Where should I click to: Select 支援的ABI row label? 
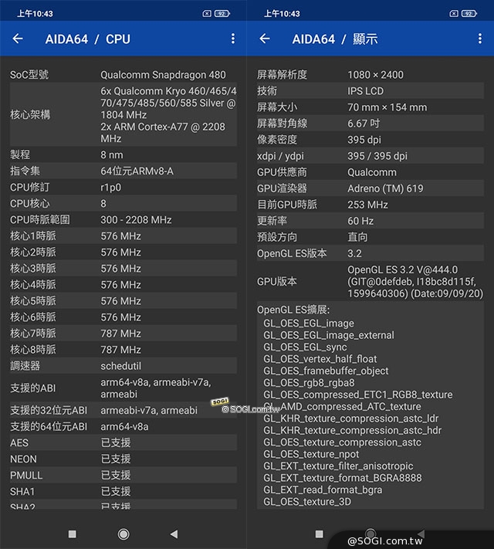click(x=33, y=388)
